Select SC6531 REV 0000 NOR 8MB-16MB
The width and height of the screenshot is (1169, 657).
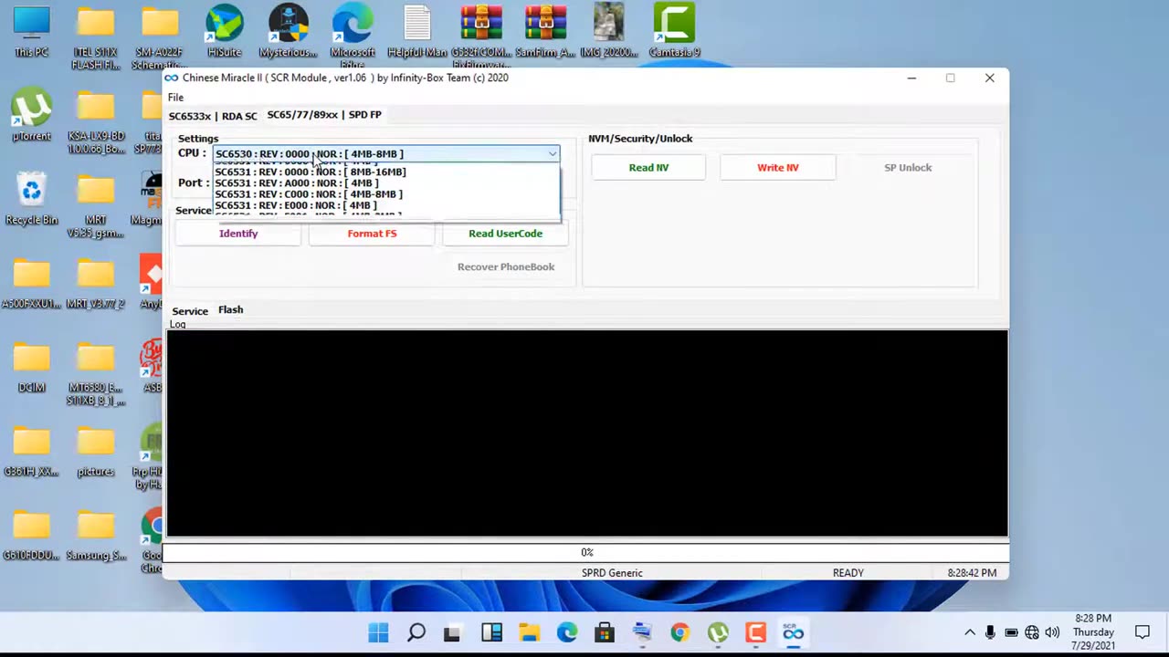[386, 172]
